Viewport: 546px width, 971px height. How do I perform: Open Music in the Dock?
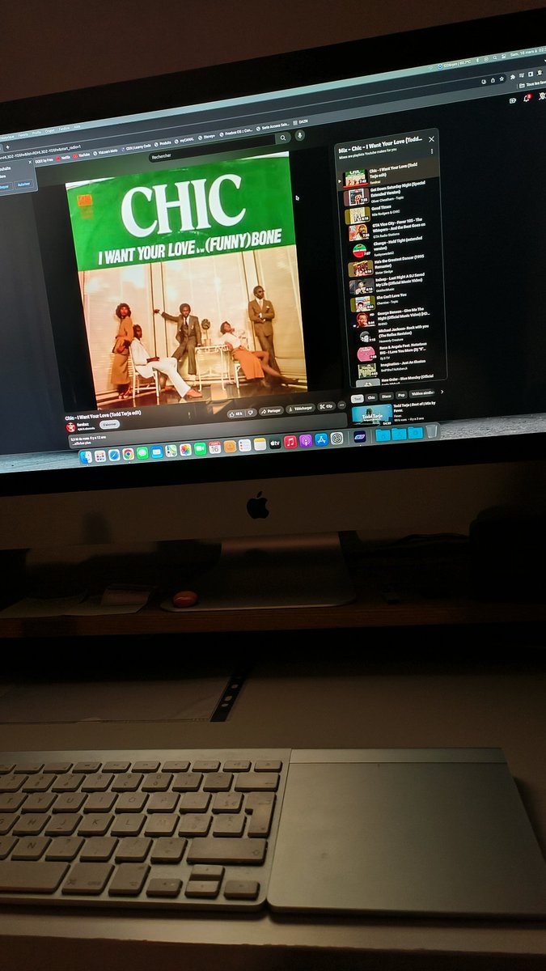[x=290, y=443]
